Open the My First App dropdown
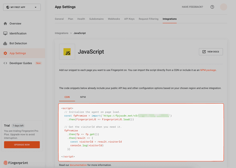 point(22,7)
